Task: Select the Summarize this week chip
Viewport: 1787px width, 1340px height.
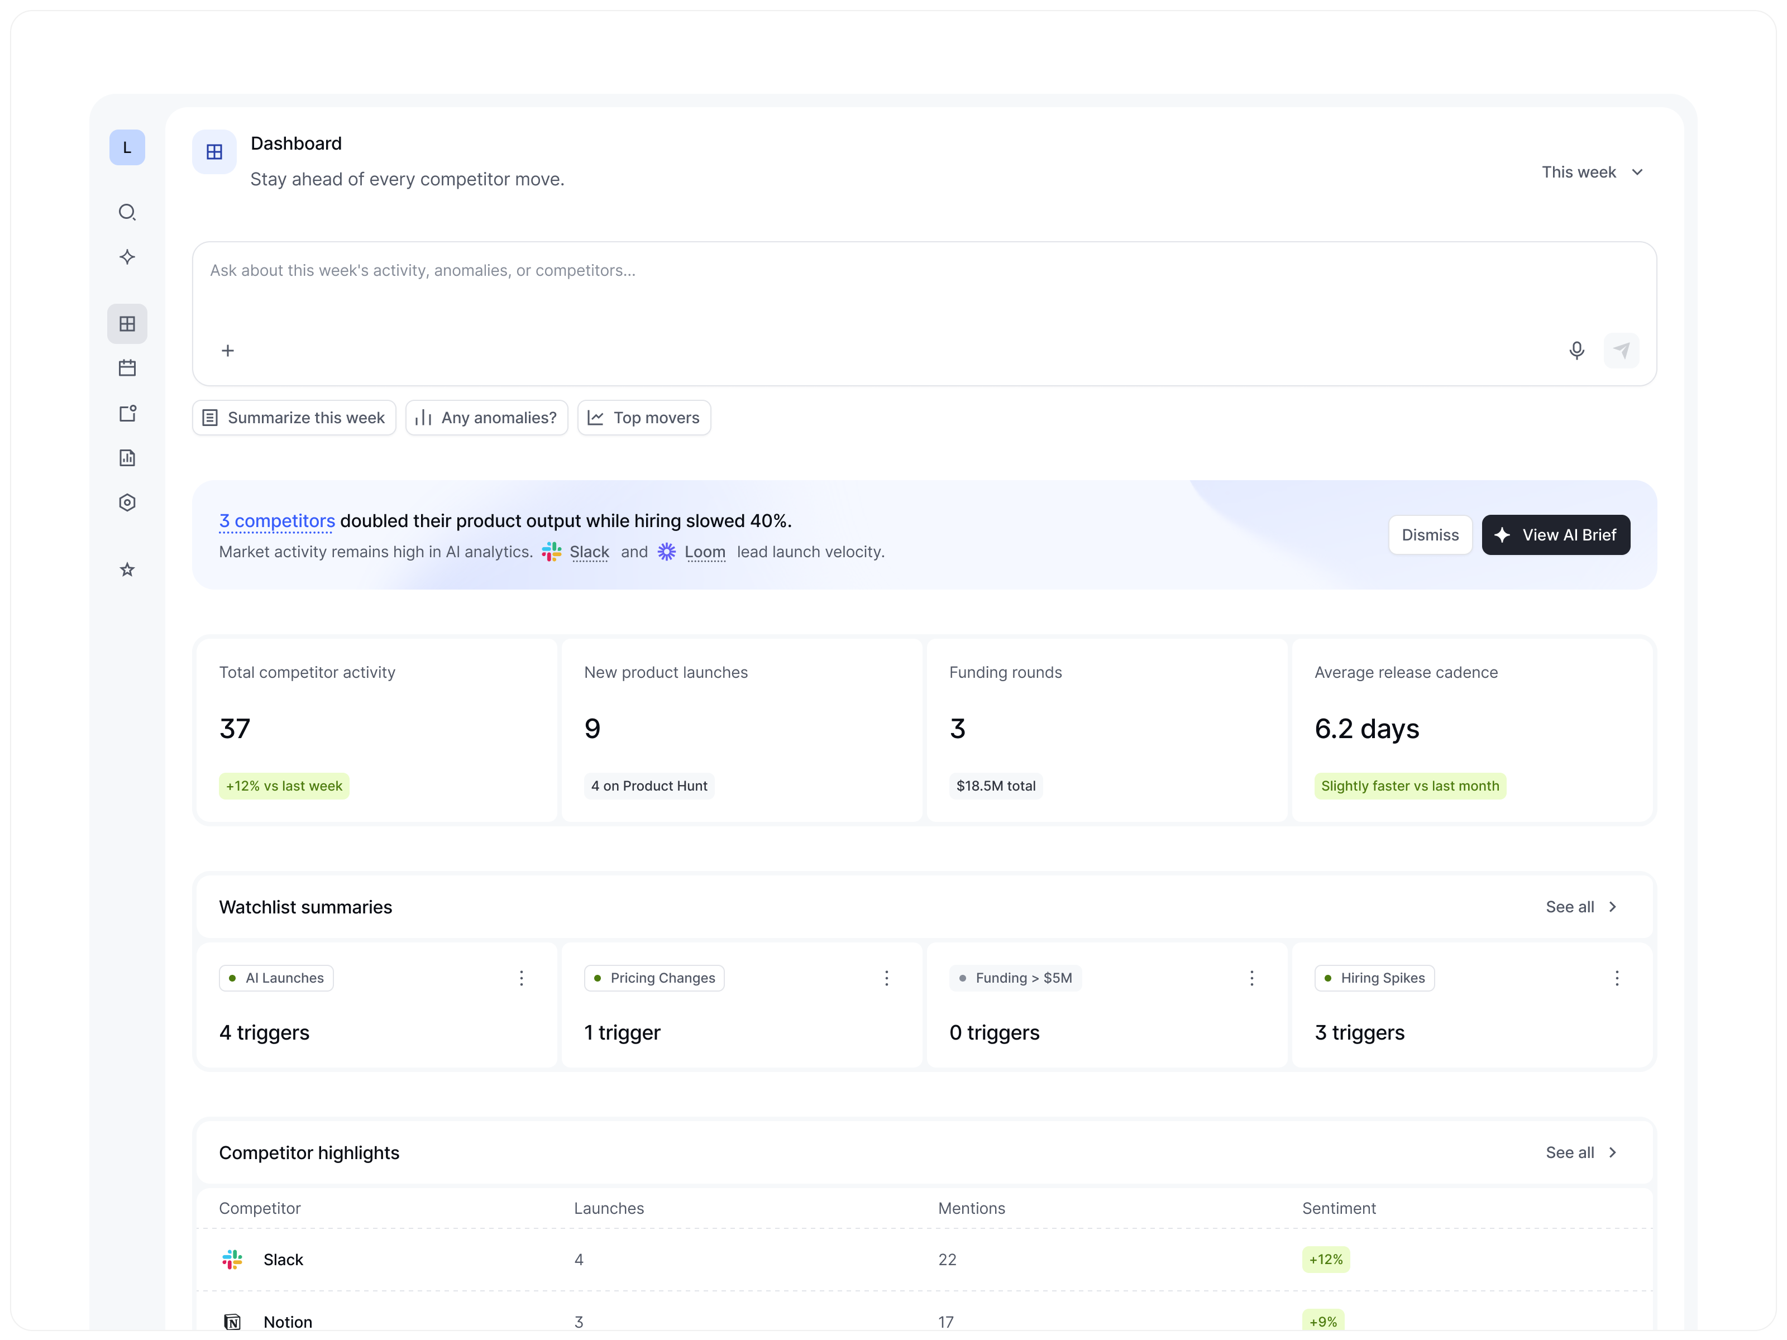Action: point(293,418)
